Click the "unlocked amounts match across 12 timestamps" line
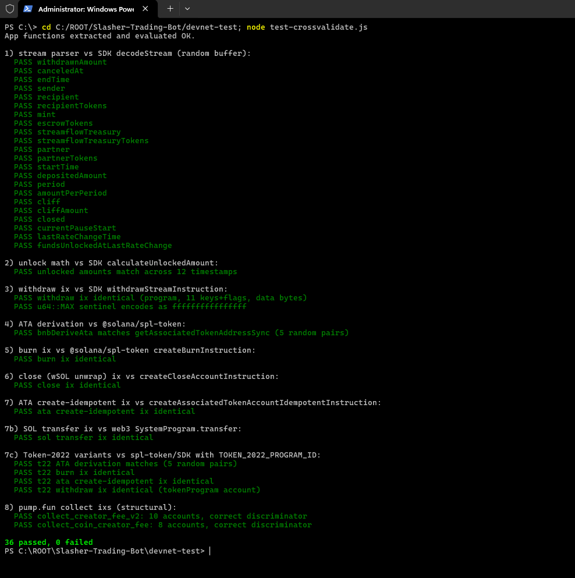 [125, 272]
